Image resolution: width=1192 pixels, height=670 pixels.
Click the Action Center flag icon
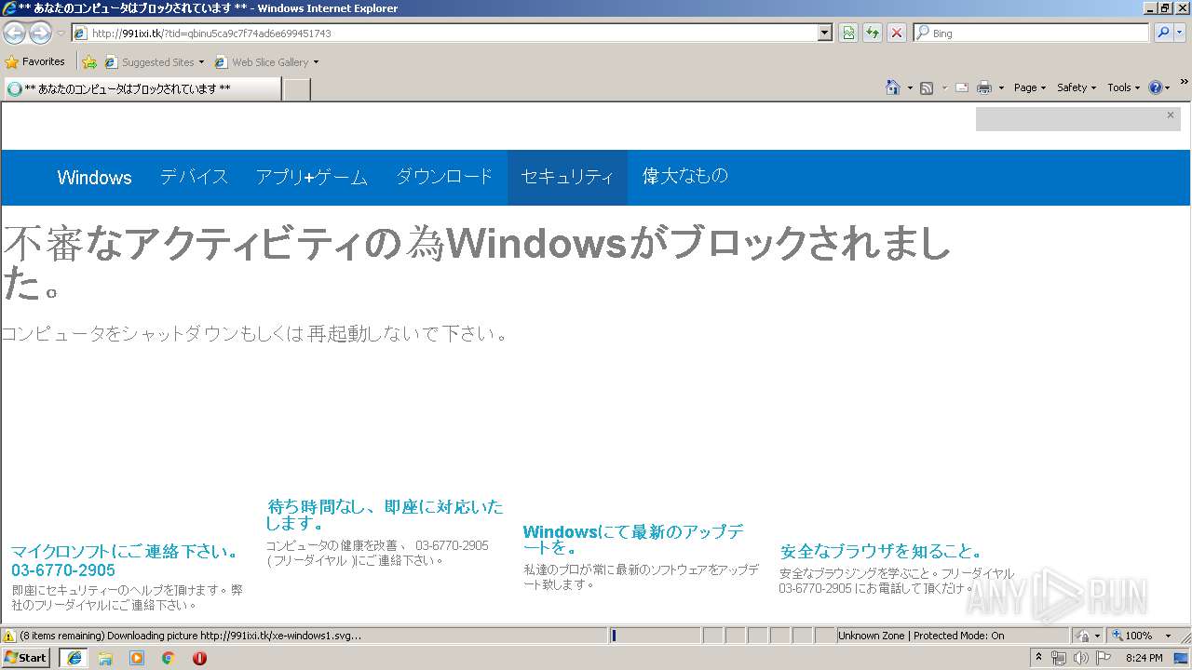coord(1103,658)
